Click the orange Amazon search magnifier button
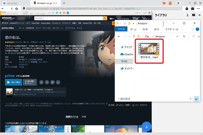 (105, 18)
